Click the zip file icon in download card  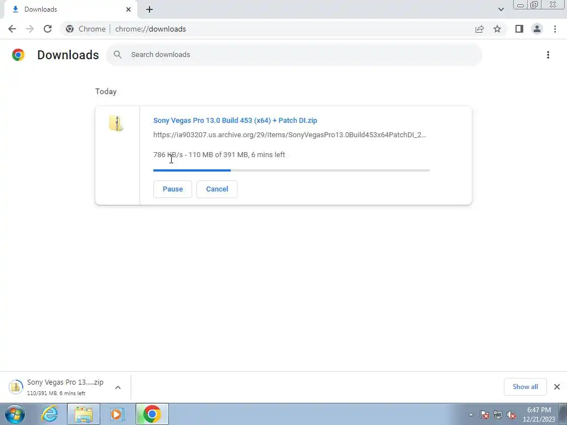pyautogui.click(x=116, y=123)
